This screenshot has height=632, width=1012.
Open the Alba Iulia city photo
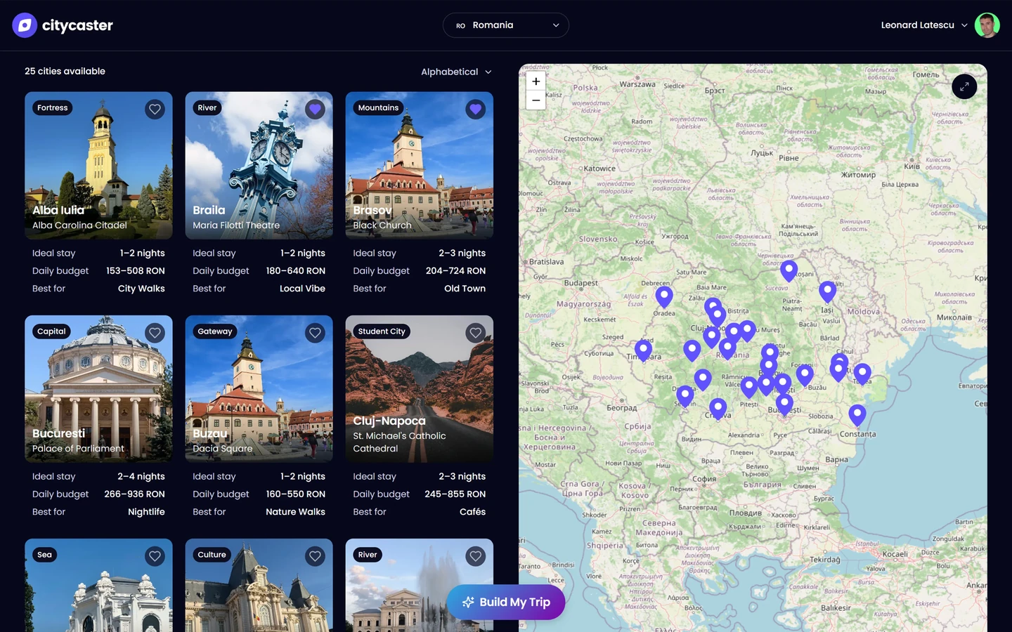click(98, 166)
